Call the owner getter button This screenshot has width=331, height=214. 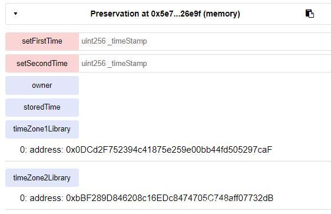pos(42,85)
